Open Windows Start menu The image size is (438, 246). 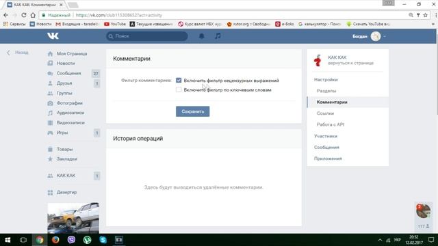(x=8, y=240)
